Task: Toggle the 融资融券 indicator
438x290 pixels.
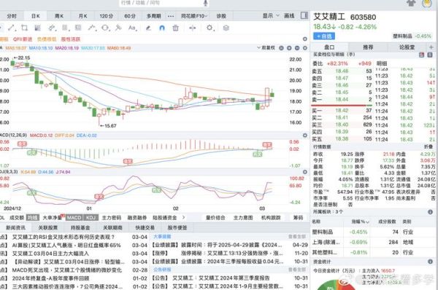Action: coord(137,217)
